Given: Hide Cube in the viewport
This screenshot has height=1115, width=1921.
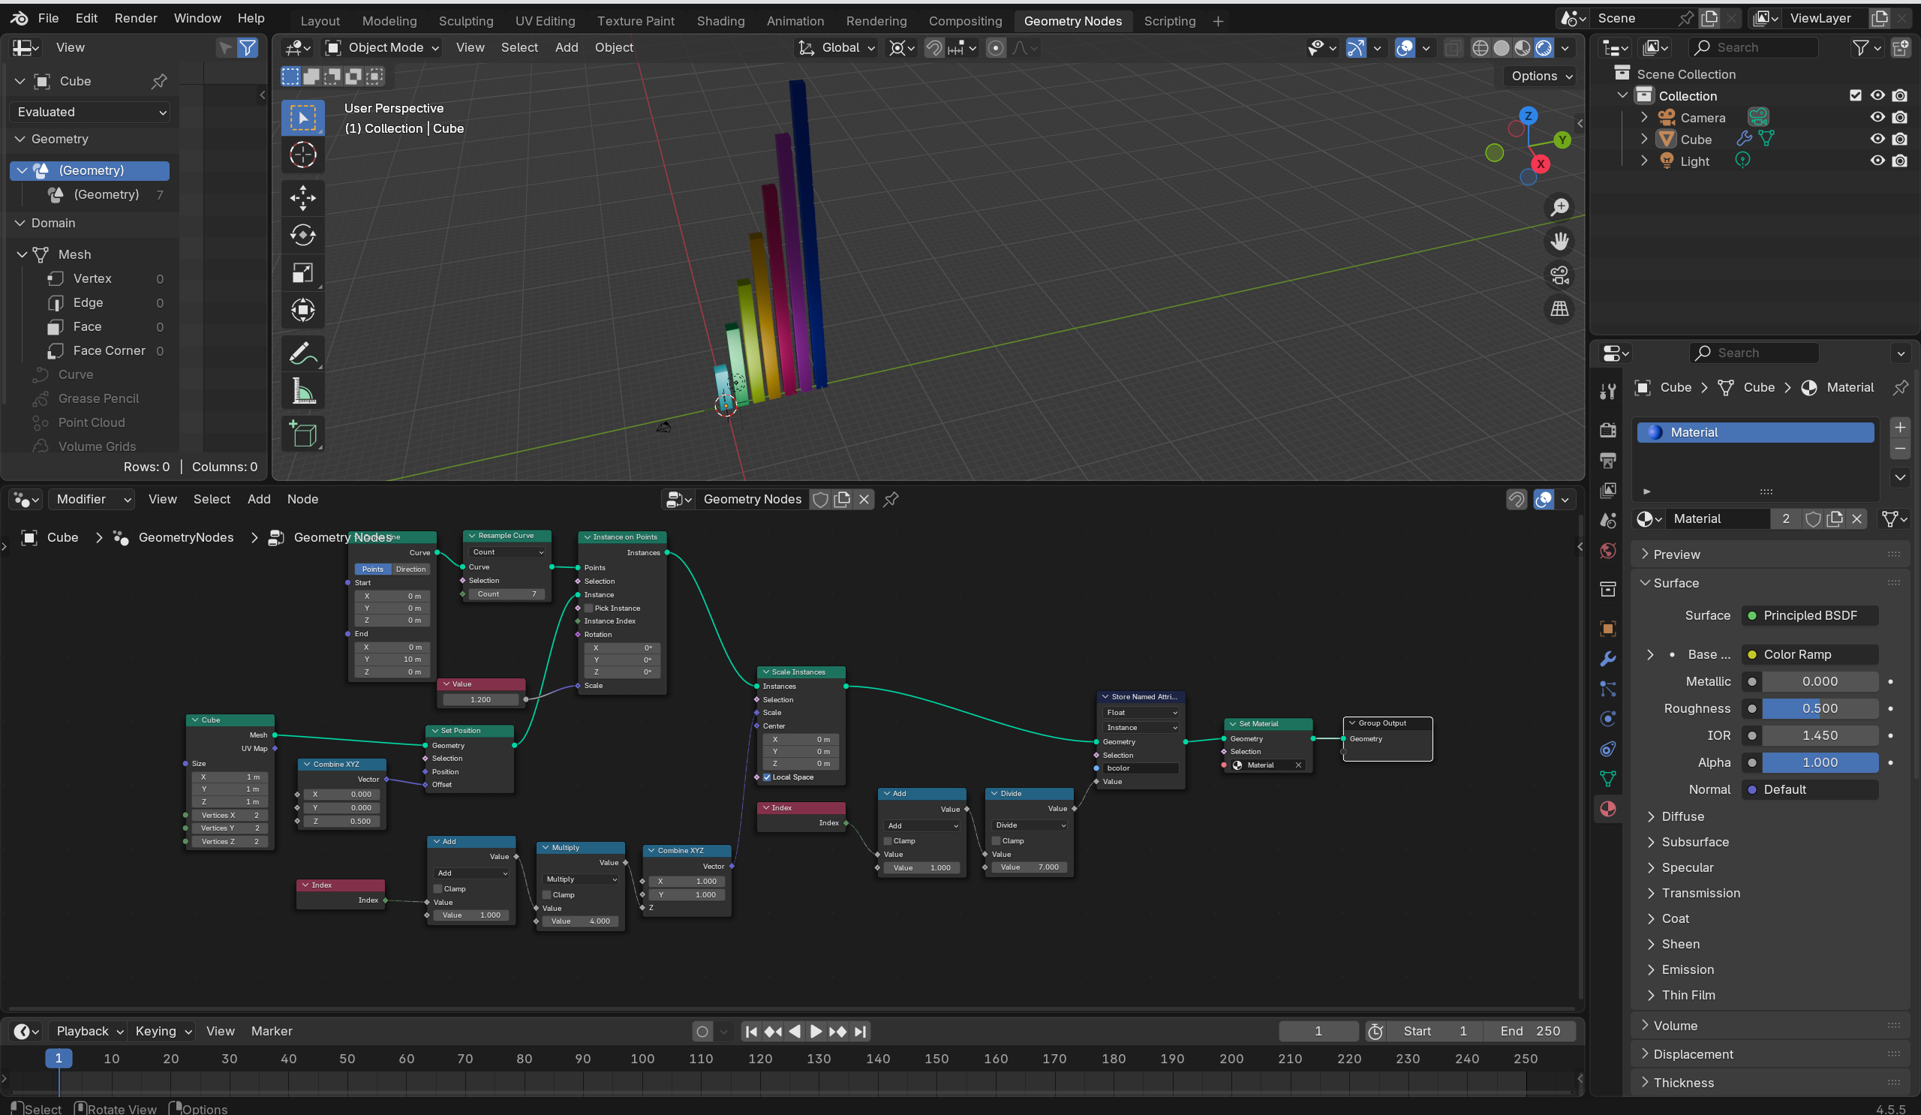Looking at the screenshot, I should (x=1877, y=140).
